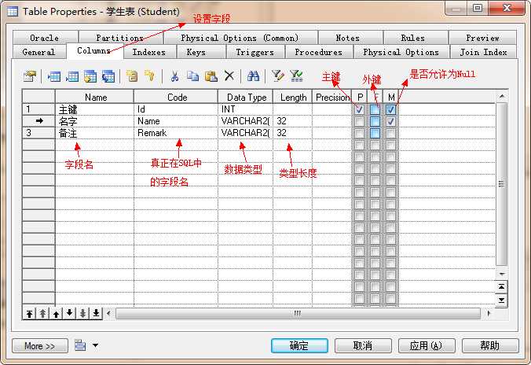
Task: Click the More >> button
Action: tap(39, 345)
